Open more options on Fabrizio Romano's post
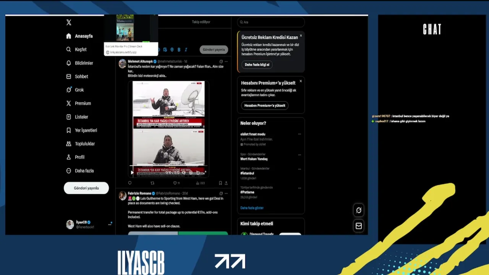The width and height of the screenshot is (489, 275). (x=226, y=193)
